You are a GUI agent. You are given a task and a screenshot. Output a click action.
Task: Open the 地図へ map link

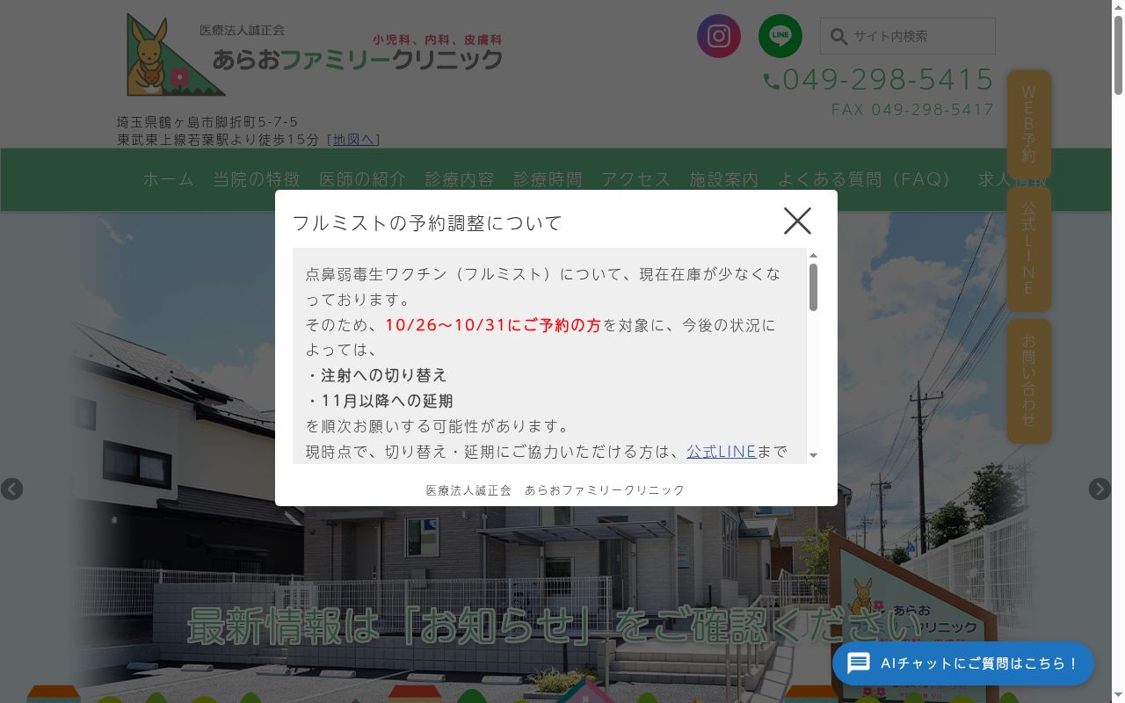354,139
